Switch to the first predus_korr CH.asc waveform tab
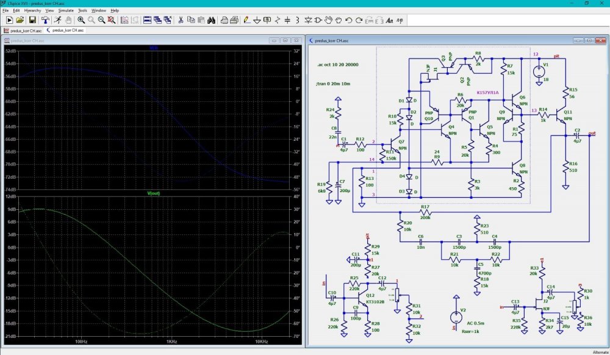Image resolution: width=610 pixels, height=355 pixels. click(x=23, y=29)
